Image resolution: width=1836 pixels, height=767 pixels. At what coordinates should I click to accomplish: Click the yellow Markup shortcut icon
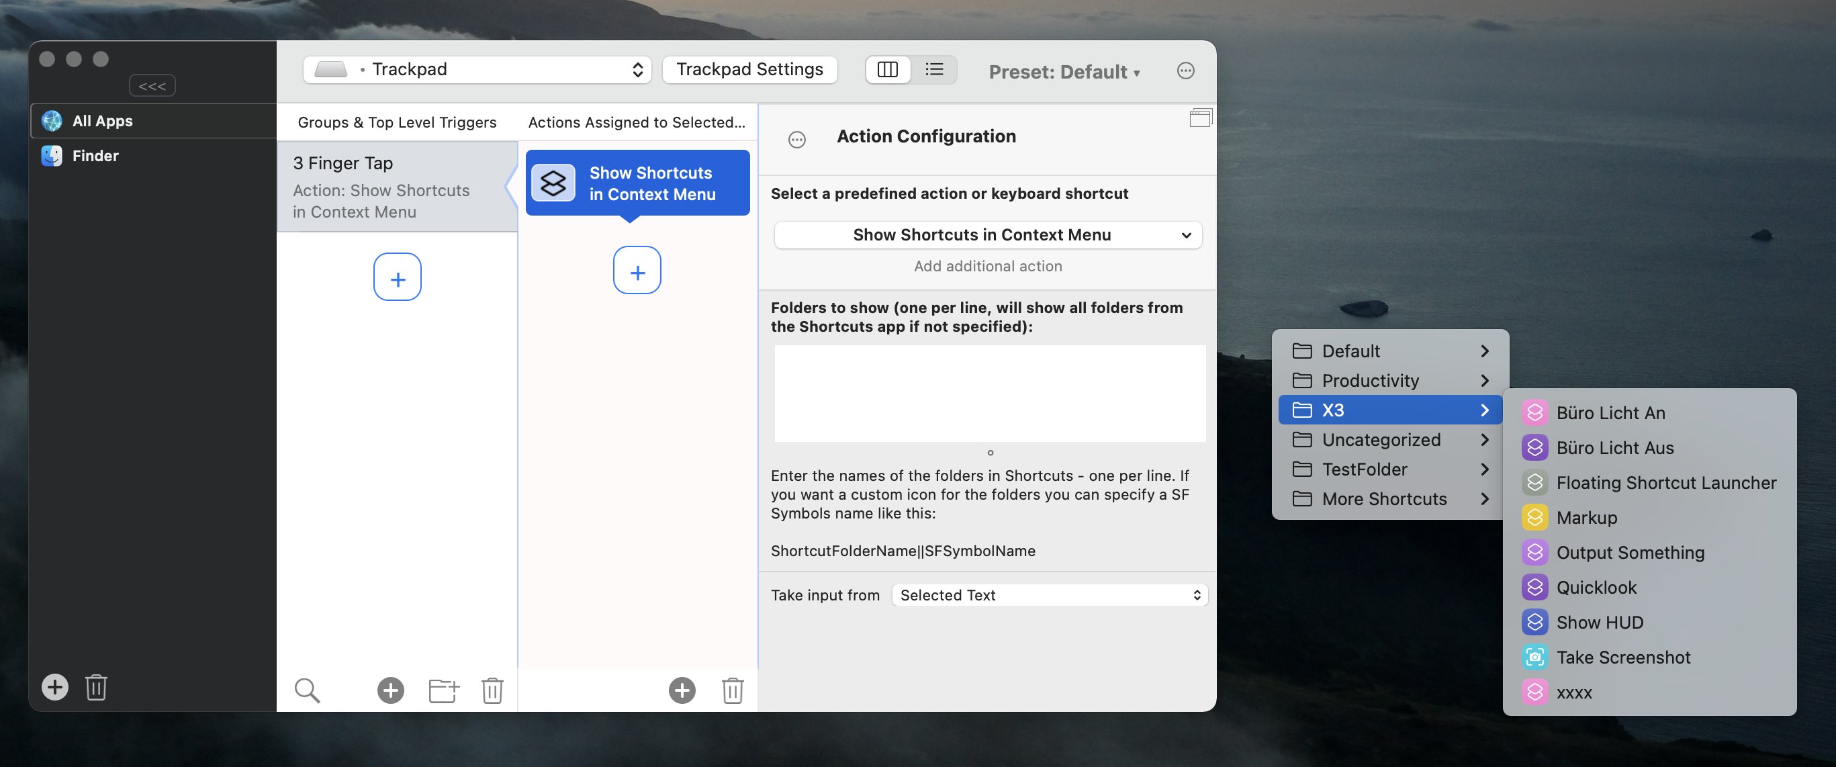tap(1534, 518)
